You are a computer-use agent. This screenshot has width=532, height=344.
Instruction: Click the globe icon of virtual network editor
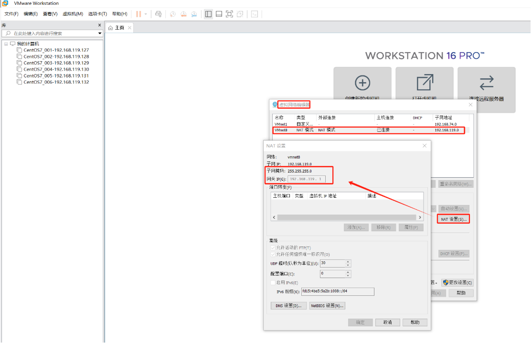[x=275, y=105]
